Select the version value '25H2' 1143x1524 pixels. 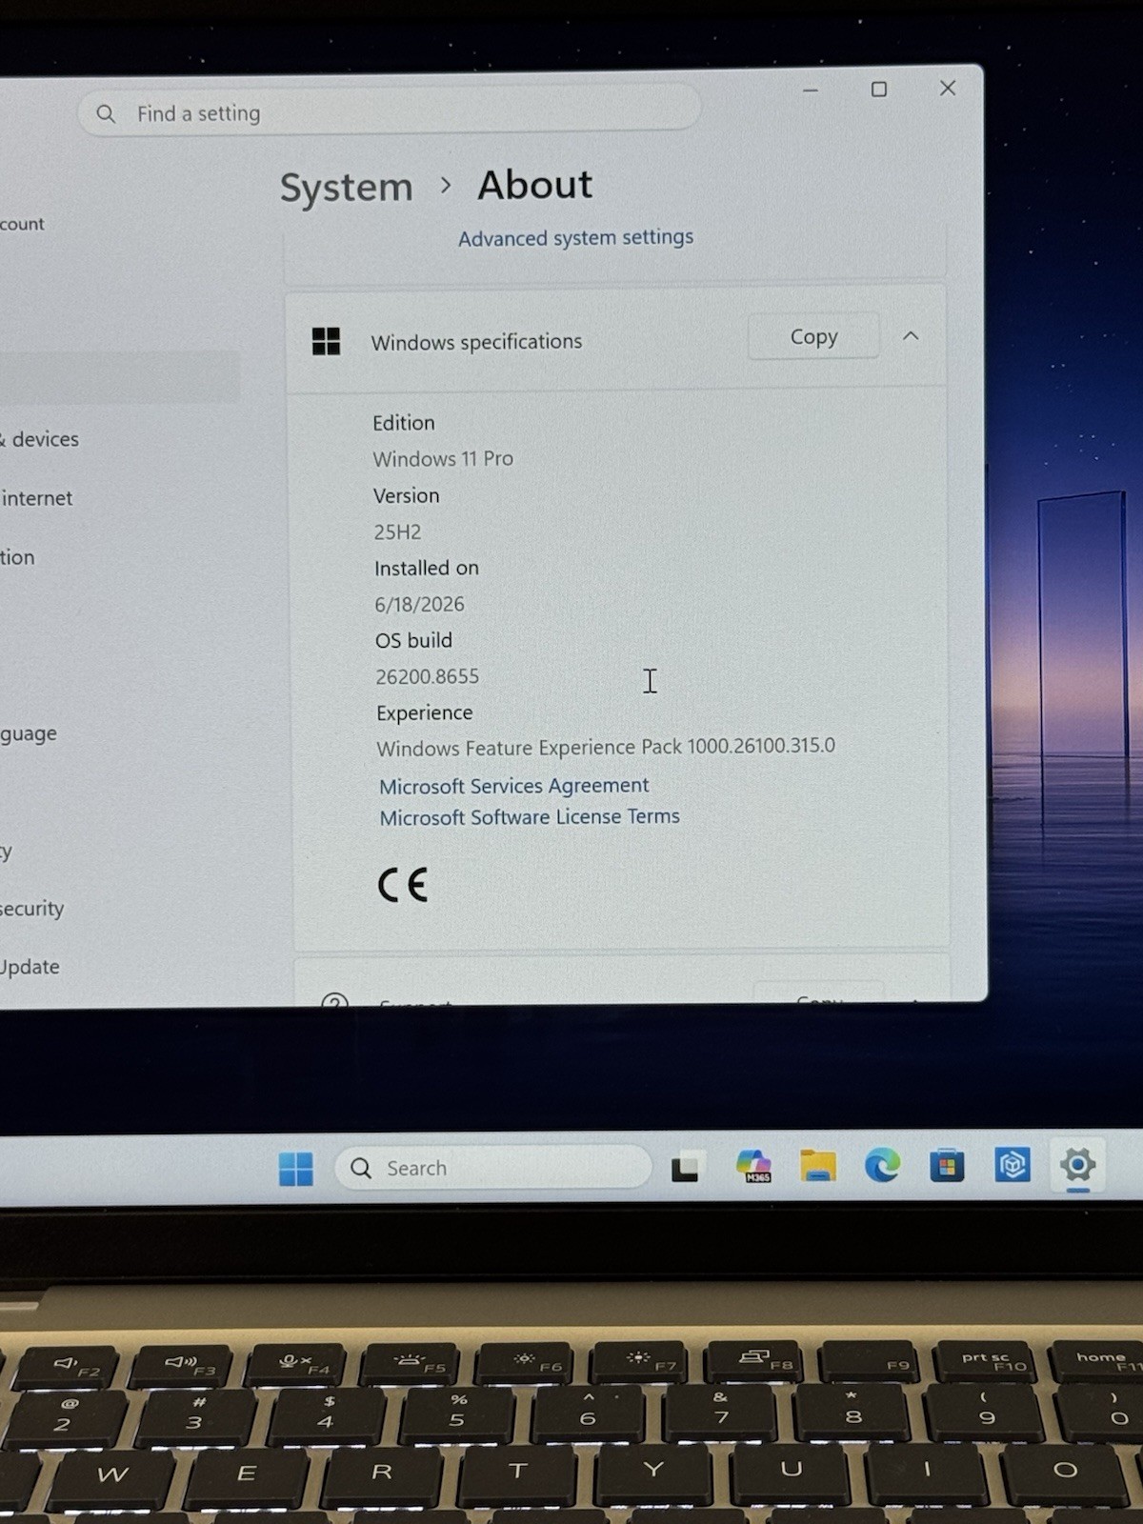tap(397, 531)
